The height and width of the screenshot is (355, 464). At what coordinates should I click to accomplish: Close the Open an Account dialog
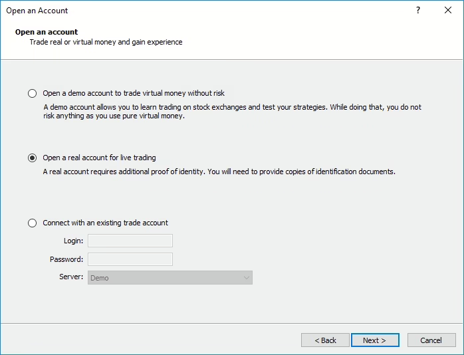point(448,11)
